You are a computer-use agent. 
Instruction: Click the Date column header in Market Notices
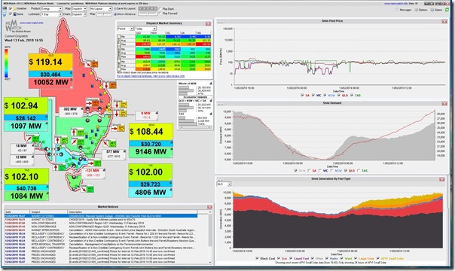pos(17,212)
